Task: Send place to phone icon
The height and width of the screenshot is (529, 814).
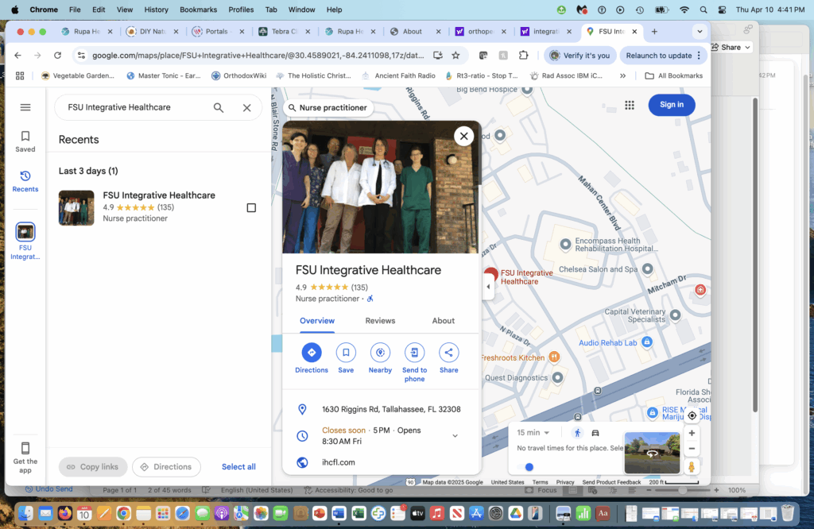Action: [x=414, y=353]
